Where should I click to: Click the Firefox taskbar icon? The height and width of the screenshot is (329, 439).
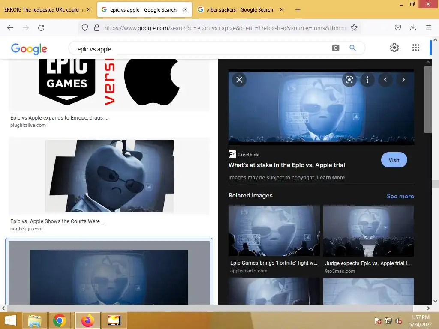tap(87, 320)
